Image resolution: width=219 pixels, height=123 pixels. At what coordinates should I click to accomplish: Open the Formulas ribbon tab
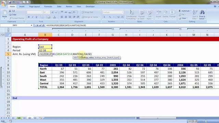[48, 6]
